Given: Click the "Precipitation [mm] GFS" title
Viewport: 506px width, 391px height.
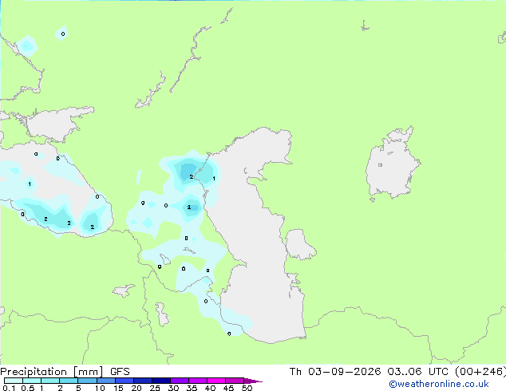Looking at the screenshot, I should point(65,372).
